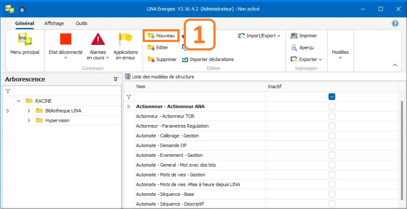Check Inactif for Actionneur - Parametres Regulation
Screen dimensions: 407x209
pyautogui.click(x=332, y=126)
